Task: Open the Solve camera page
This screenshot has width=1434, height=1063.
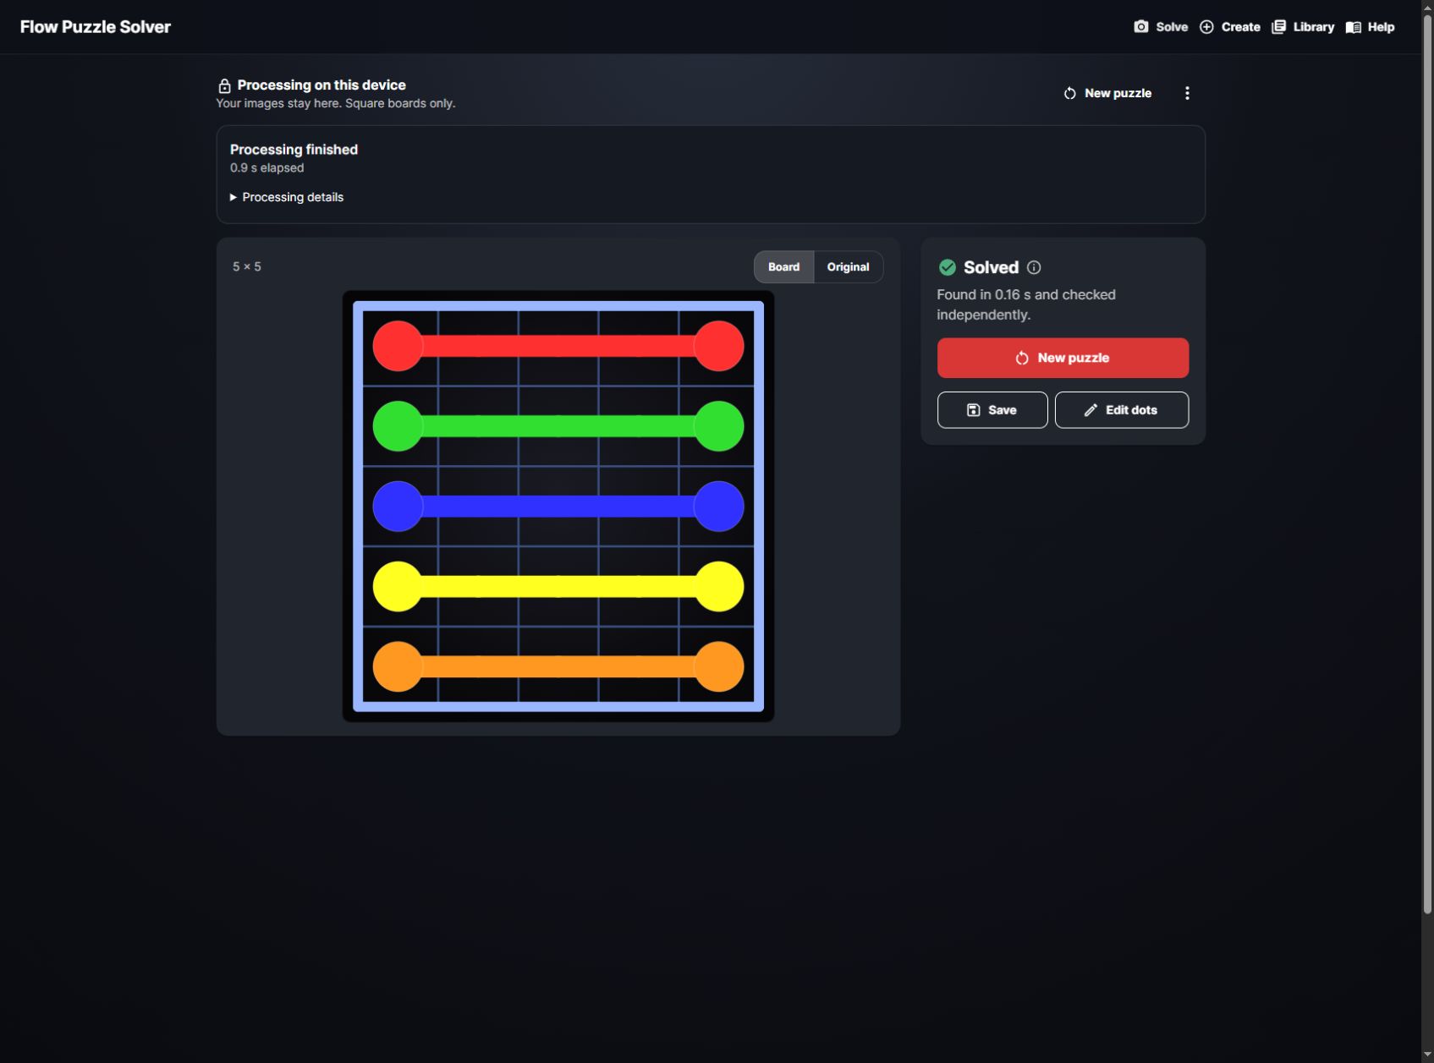Action: tap(1161, 27)
